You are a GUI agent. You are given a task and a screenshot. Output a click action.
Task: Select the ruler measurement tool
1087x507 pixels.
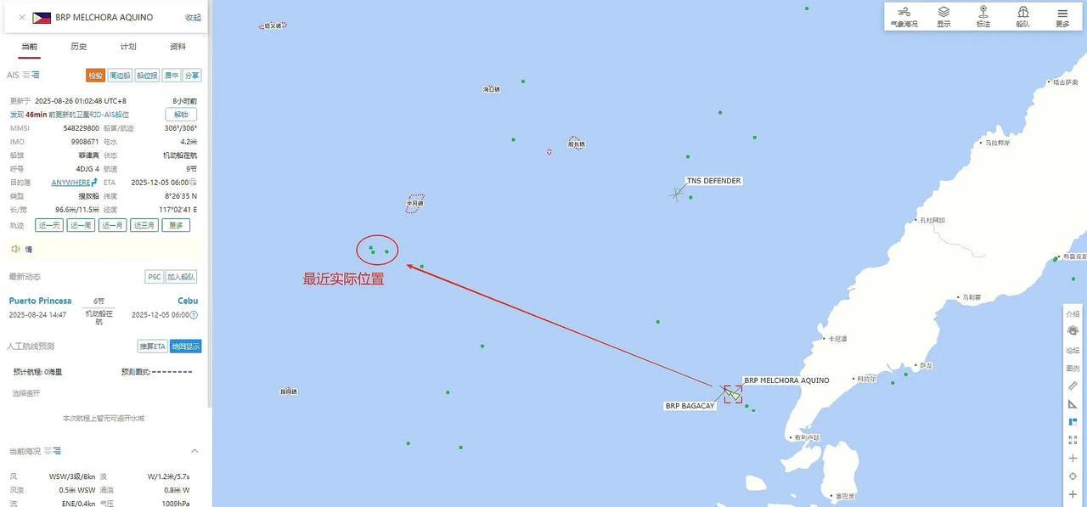click(1073, 386)
